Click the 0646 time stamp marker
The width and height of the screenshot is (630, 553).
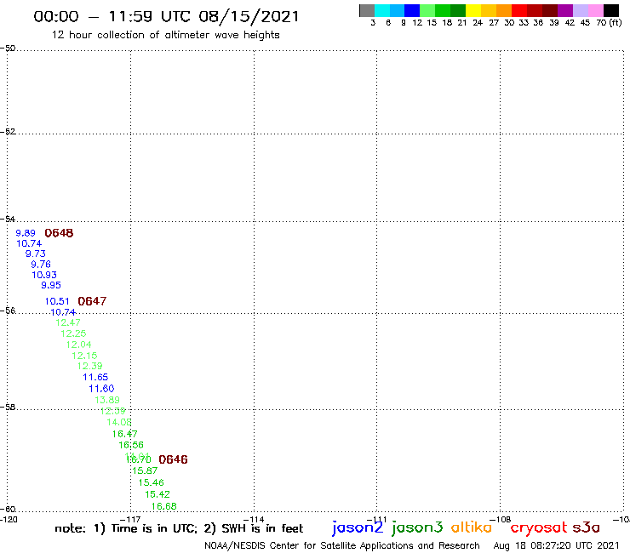click(x=173, y=459)
